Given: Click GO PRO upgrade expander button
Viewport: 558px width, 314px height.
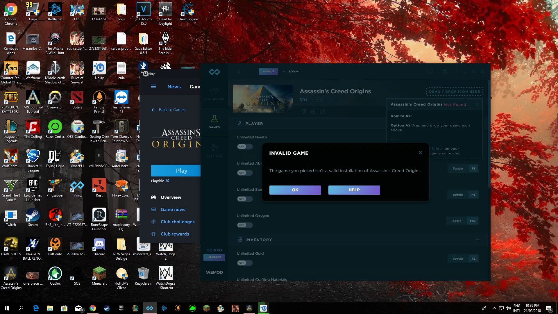Looking at the screenshot, I should 214,257.
